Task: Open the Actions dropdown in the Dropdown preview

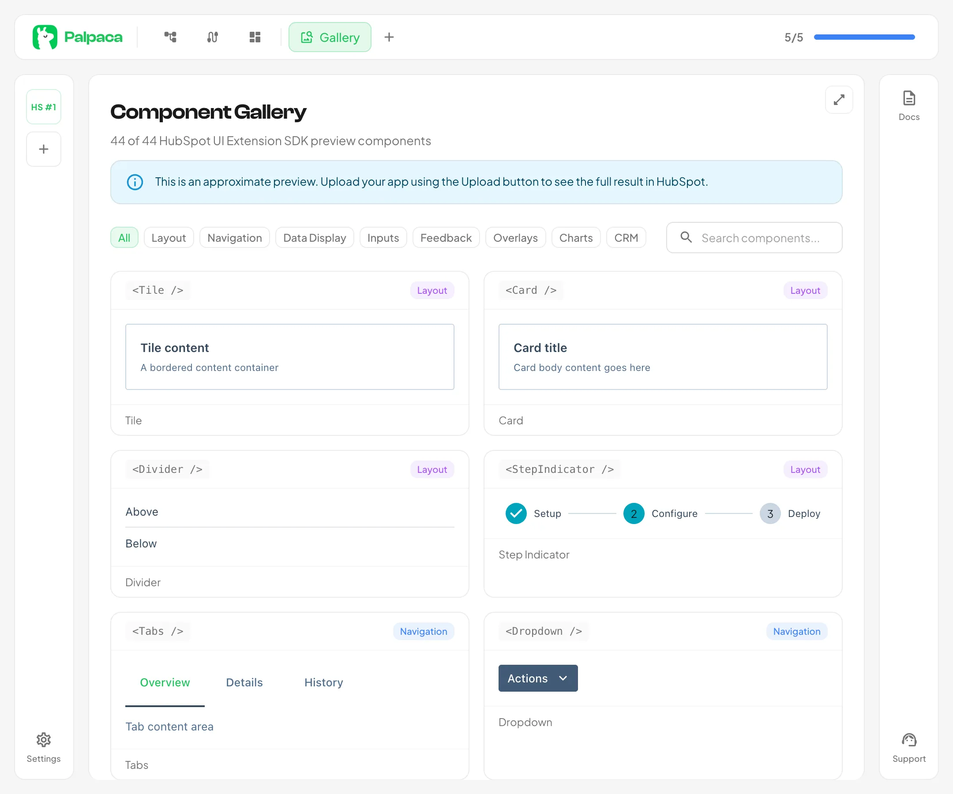Action: pyautogui.click(x=538, y=678)
